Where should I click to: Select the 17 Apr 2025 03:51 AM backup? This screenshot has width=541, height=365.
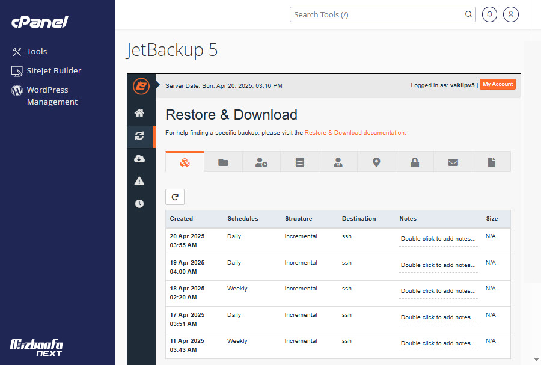(x=338, y=319)
